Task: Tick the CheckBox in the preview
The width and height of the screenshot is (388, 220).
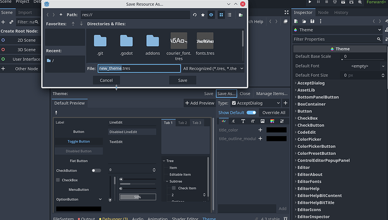Action: (x=58, y=180)
